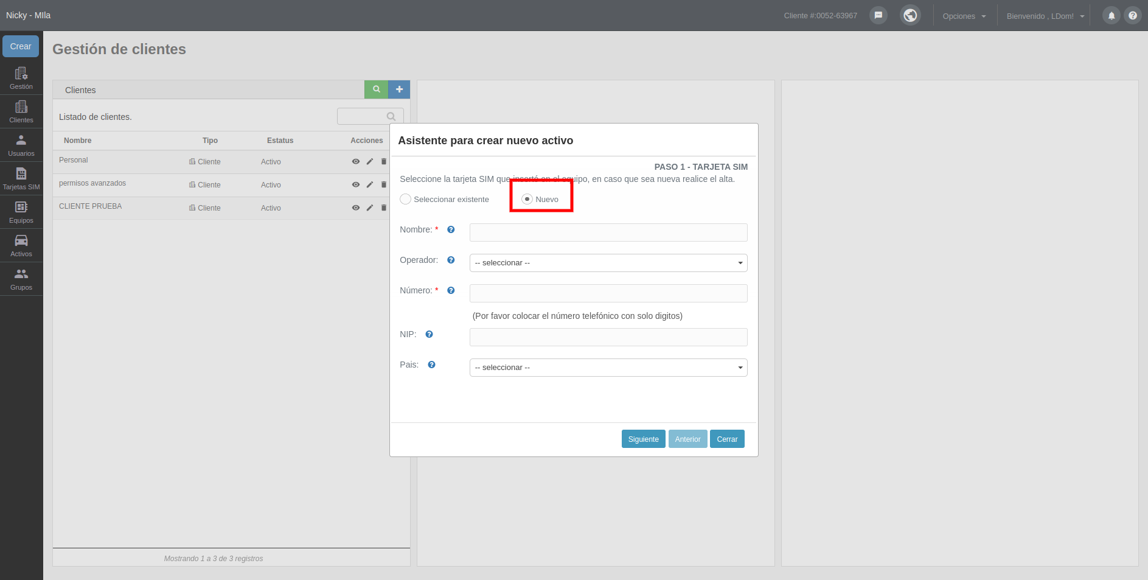
Task: Click the globe icon in top bar
Action: click(910, 15)
